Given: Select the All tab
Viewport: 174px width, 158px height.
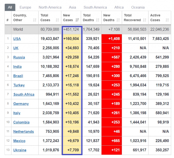Looking at the screenshot, I should tap(10, 7).
